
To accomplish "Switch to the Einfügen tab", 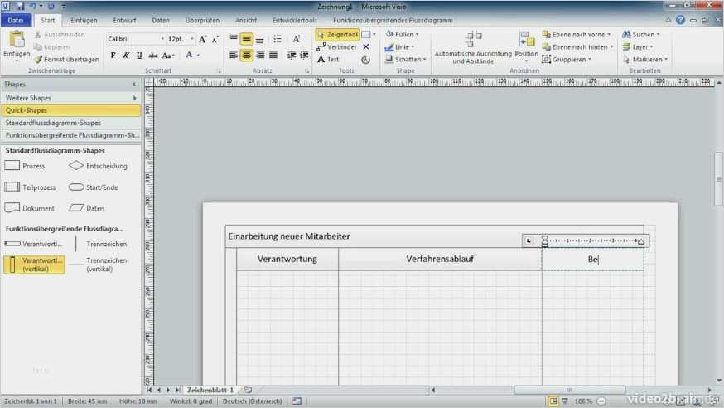I will (84, 21).
